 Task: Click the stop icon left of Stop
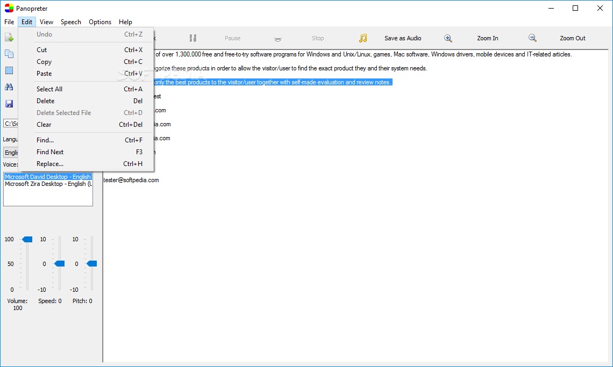click(x=278, y=39)
